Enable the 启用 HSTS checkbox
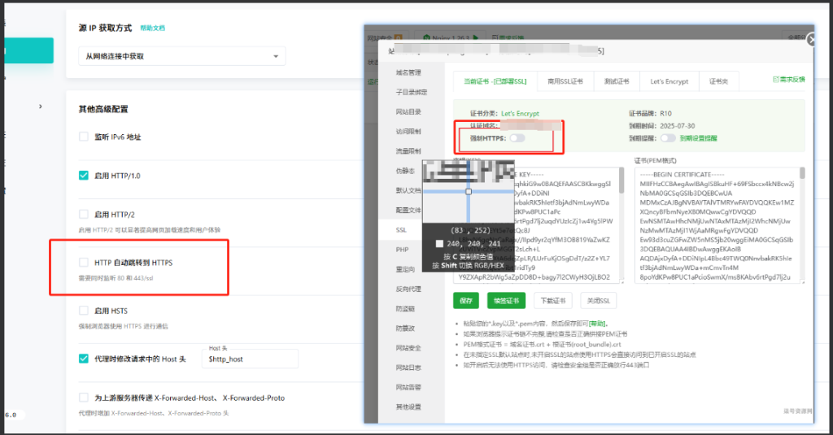The height and width of the screenshot is (435, 833). point(84,311)
